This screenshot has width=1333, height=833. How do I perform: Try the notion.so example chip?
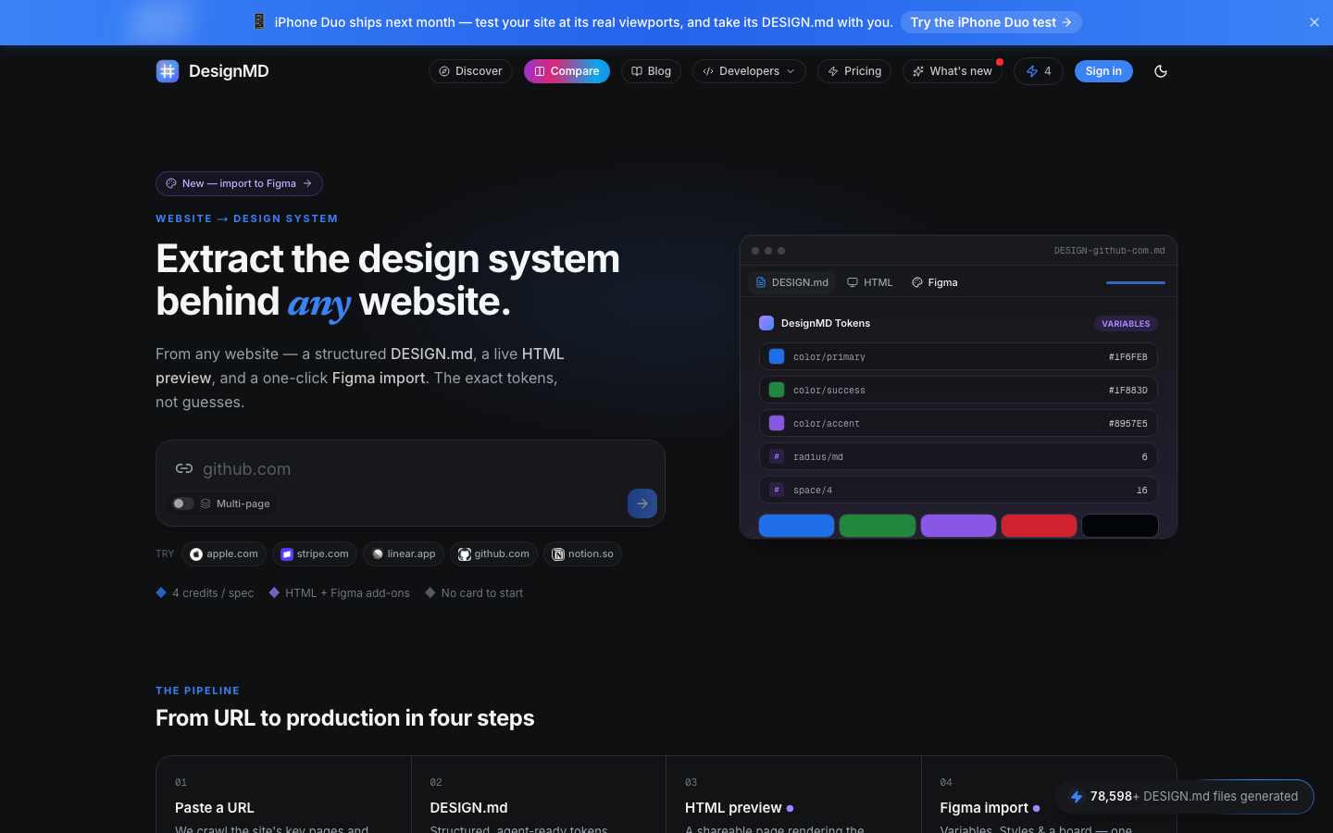pos(582,554)
